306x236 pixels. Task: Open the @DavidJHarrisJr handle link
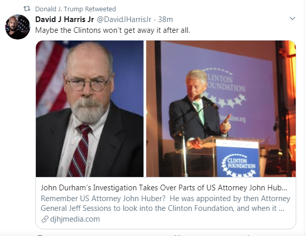coord(124,19)
